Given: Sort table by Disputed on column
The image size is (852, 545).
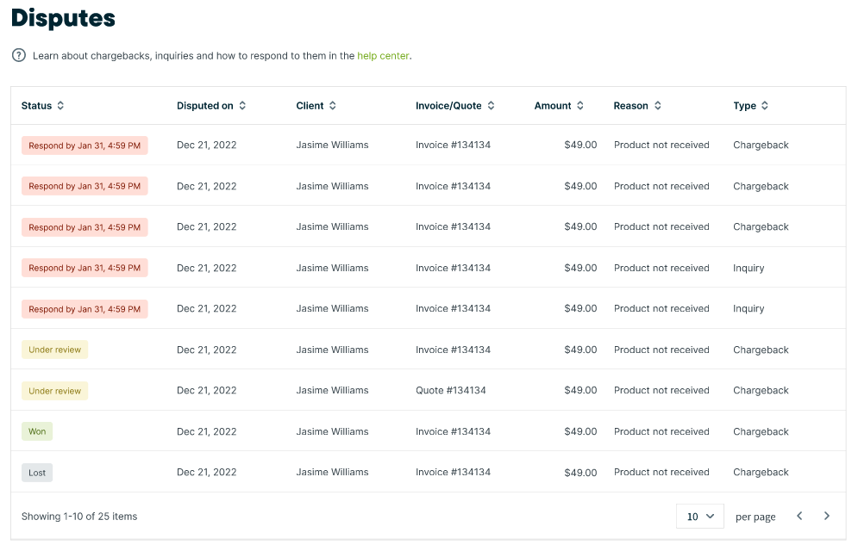Looking at the screenshot, I should [x=242, y=106].
